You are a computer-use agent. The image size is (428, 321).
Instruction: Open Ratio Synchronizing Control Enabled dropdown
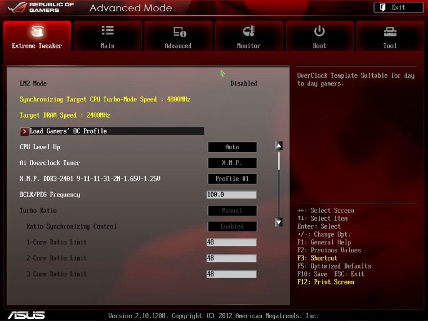[x=232, y=226]
